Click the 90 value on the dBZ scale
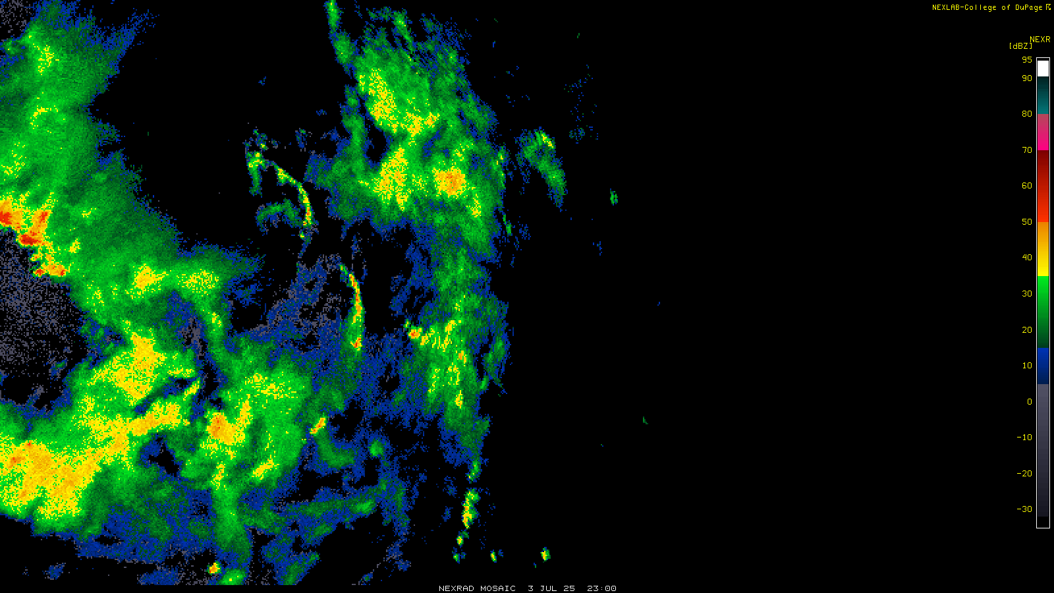Image resolution: width=1054 pixels, height=593 pixels. tap(1026, 78)
